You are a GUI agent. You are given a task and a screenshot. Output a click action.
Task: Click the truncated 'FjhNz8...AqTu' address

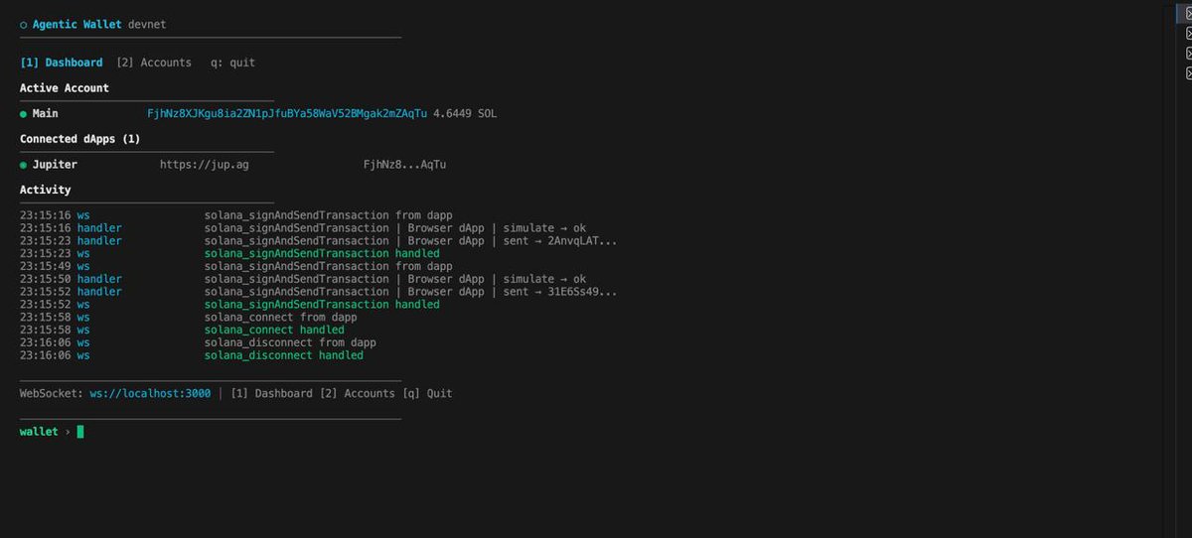(405, 165)
